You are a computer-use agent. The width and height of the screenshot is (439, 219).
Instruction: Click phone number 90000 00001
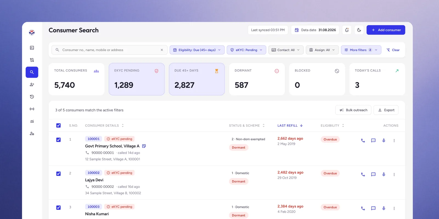(103, 153)
